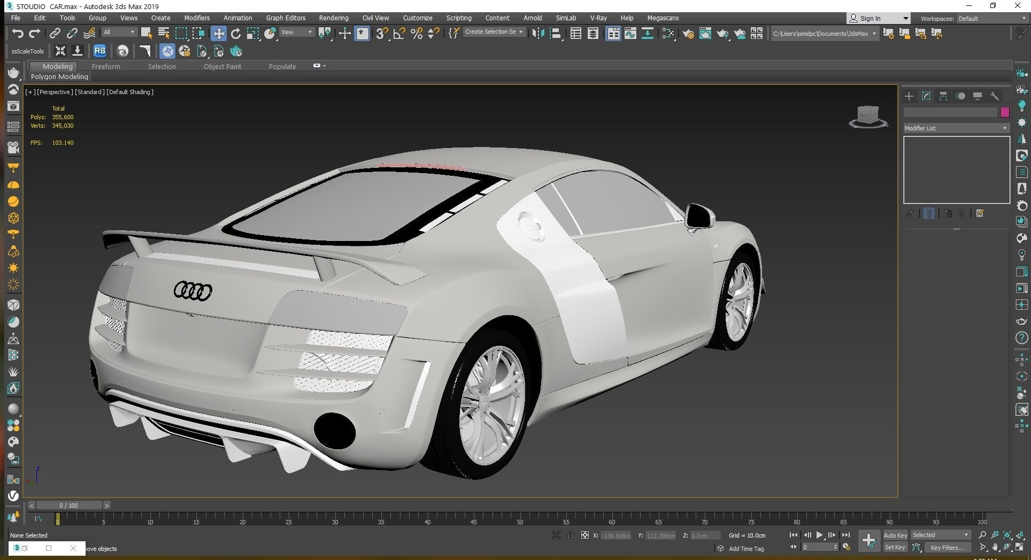This screenshot has width=1031, height=560.
Task: Click Default Shading viewport label
Action: click(130, 92)
